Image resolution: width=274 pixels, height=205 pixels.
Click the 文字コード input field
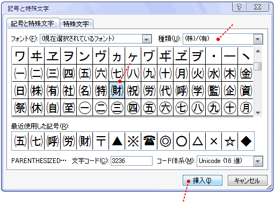tap(132, 161)
